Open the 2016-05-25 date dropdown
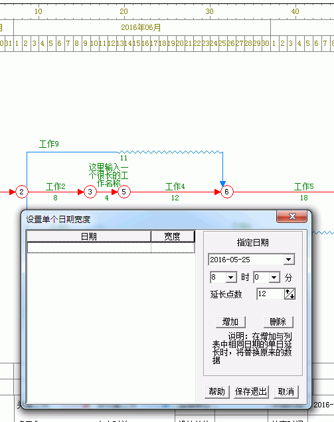The height and width of the screenshot is (422, 334). [x=289, y=260]
